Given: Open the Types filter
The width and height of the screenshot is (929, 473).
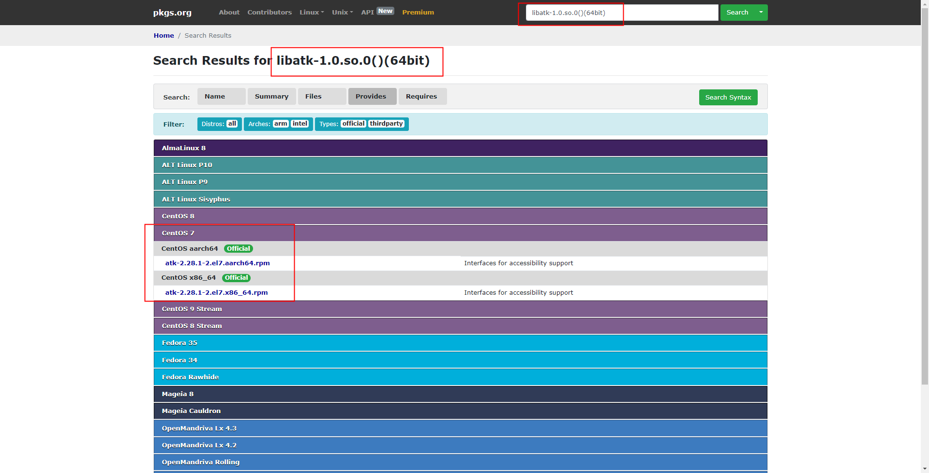Looking at the screenshot, I should (361, 124).
